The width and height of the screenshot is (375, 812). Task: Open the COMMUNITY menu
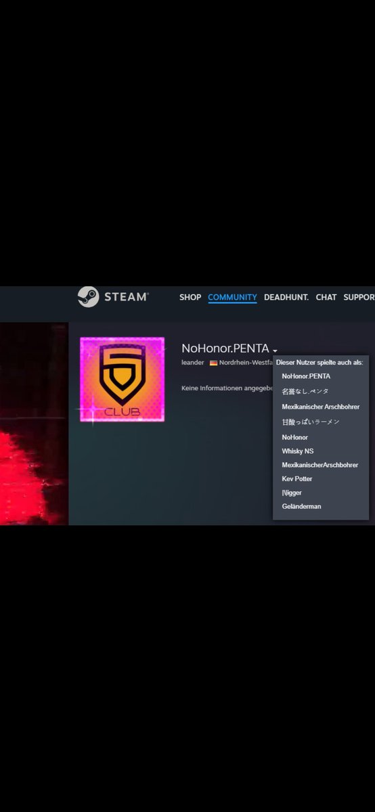pos(232,297)
